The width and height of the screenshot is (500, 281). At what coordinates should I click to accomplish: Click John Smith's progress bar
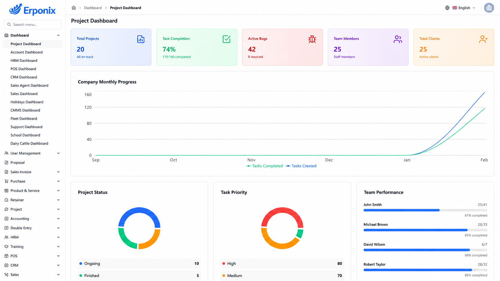coord(425,210)
